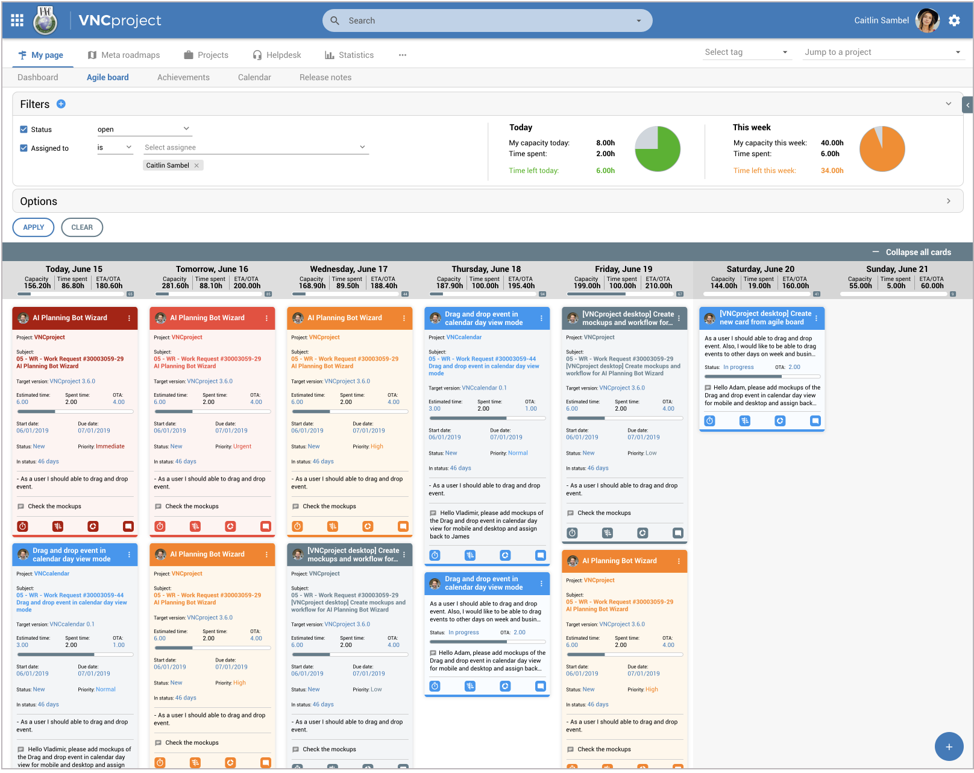
Task: Click the floating plus add button
Action: (x=949, y=746)
